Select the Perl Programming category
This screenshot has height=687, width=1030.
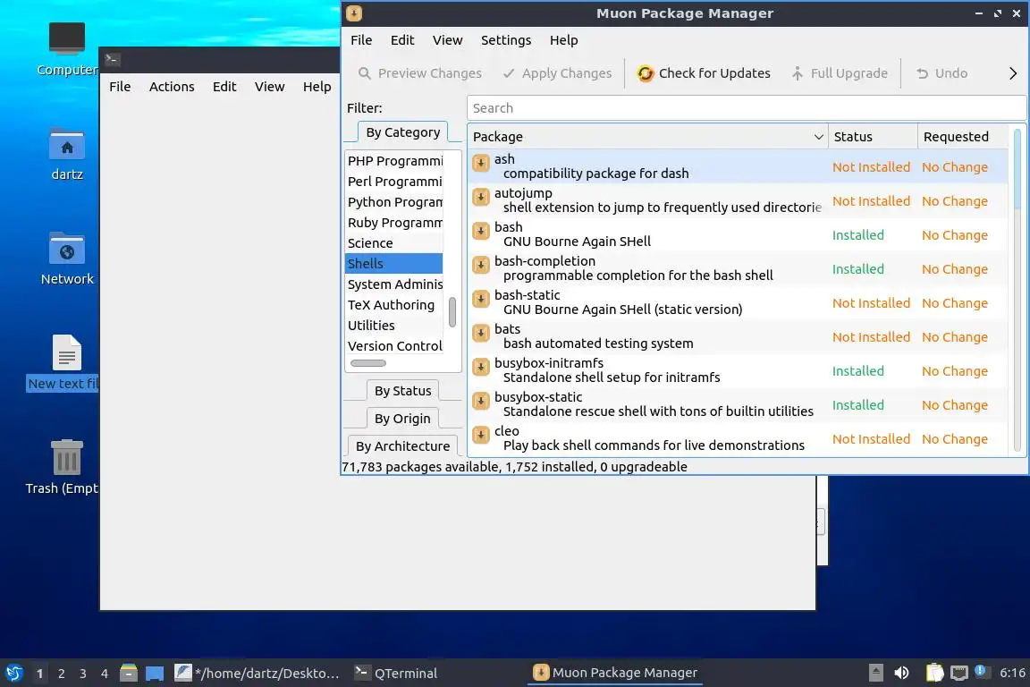click(x=393, y=182)
